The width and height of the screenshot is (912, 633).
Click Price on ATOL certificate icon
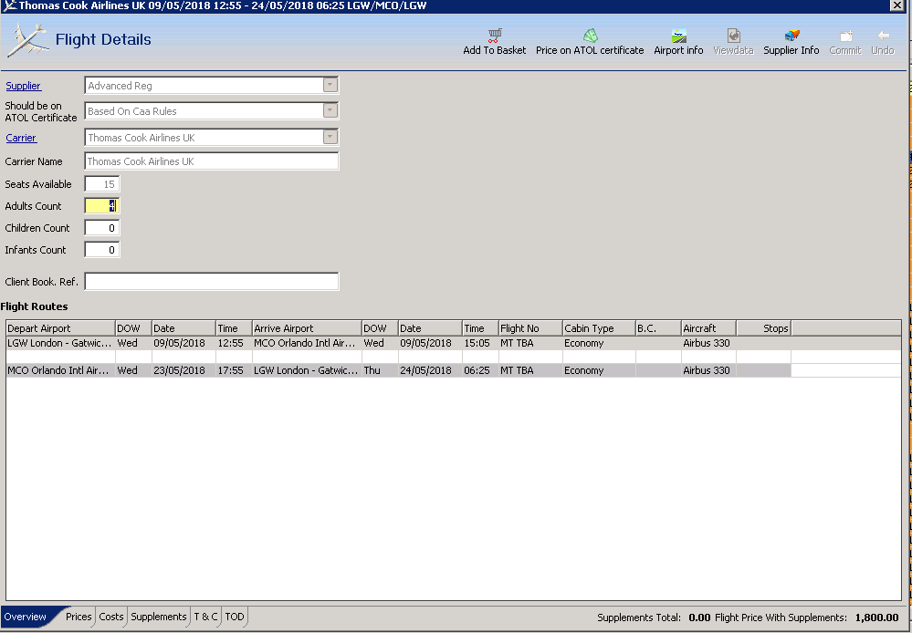pos(590,36)
